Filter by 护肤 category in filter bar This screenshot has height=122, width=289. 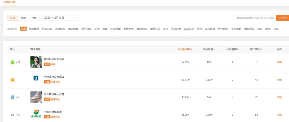(97, 29)
